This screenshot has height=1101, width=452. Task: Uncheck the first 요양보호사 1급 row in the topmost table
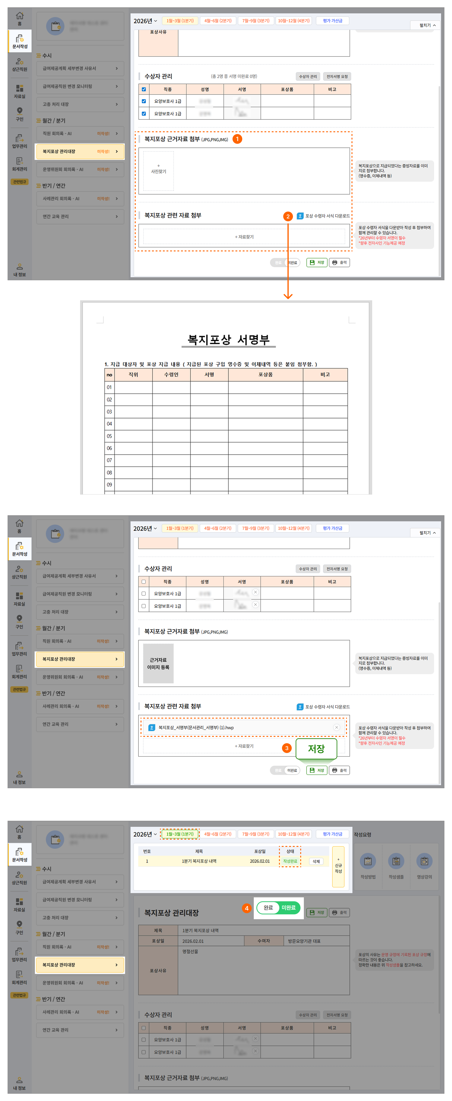144,101
